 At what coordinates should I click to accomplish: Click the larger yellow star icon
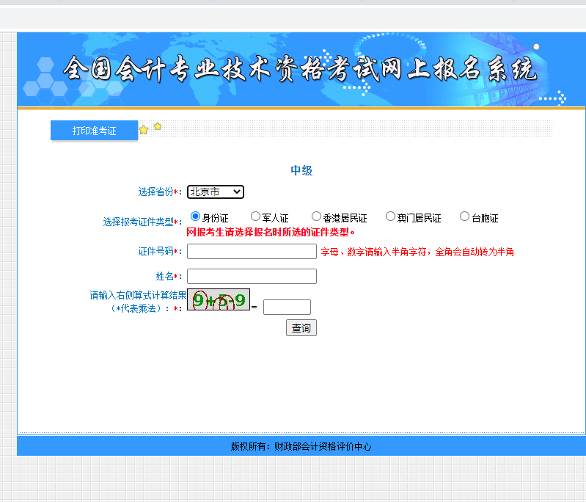coord(144,130)
